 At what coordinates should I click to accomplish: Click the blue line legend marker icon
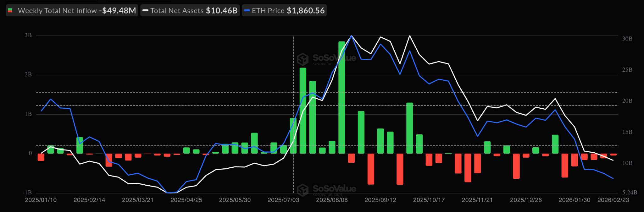247,11
